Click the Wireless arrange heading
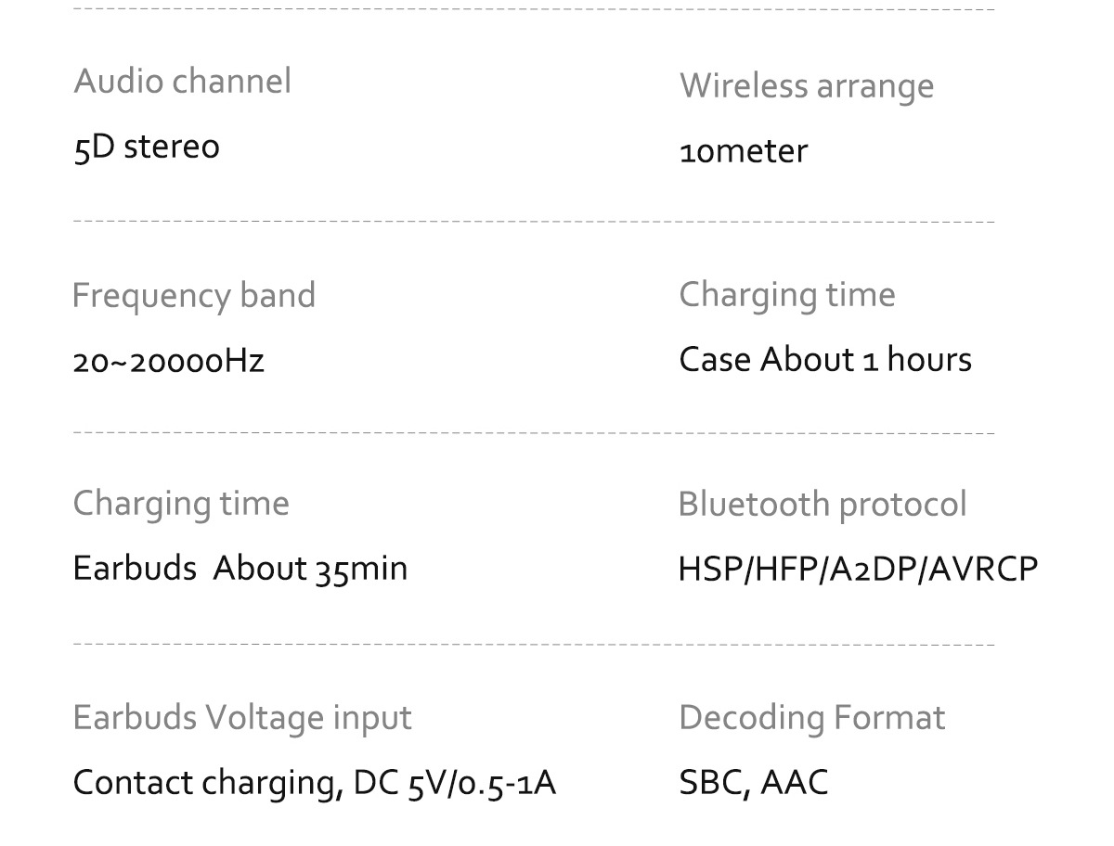The height and width of the screenshot is (846, 1114). point(807,86)
